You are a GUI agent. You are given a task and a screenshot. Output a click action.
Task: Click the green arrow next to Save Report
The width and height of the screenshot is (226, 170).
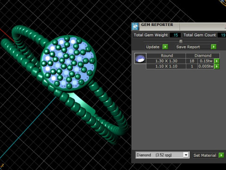click(214, 47)
